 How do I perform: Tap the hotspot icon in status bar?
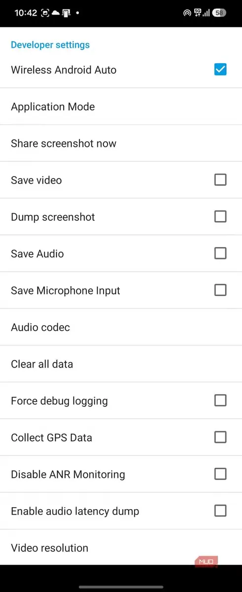click(187, 13)
